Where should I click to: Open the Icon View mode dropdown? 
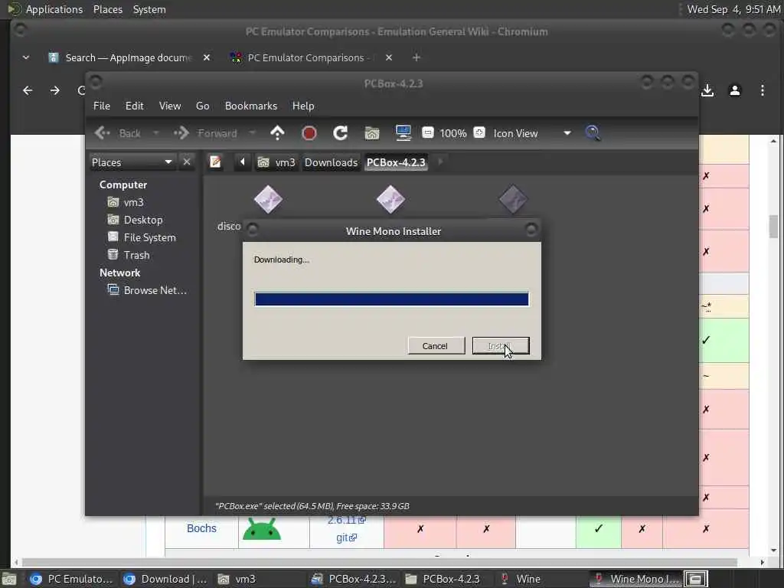pos(532,133)
